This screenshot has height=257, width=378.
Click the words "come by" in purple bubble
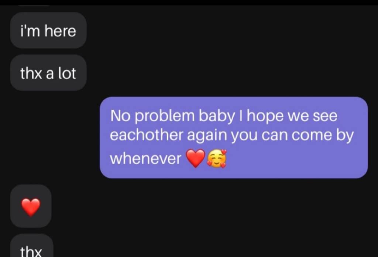pos(323,136)
